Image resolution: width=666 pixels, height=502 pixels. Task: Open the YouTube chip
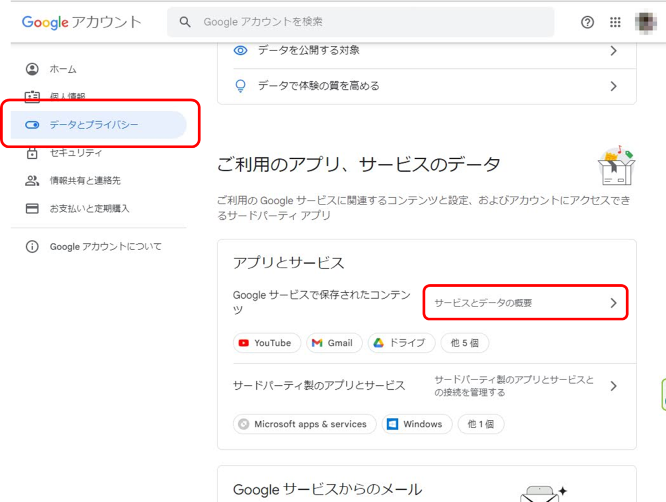click(266, 343)
